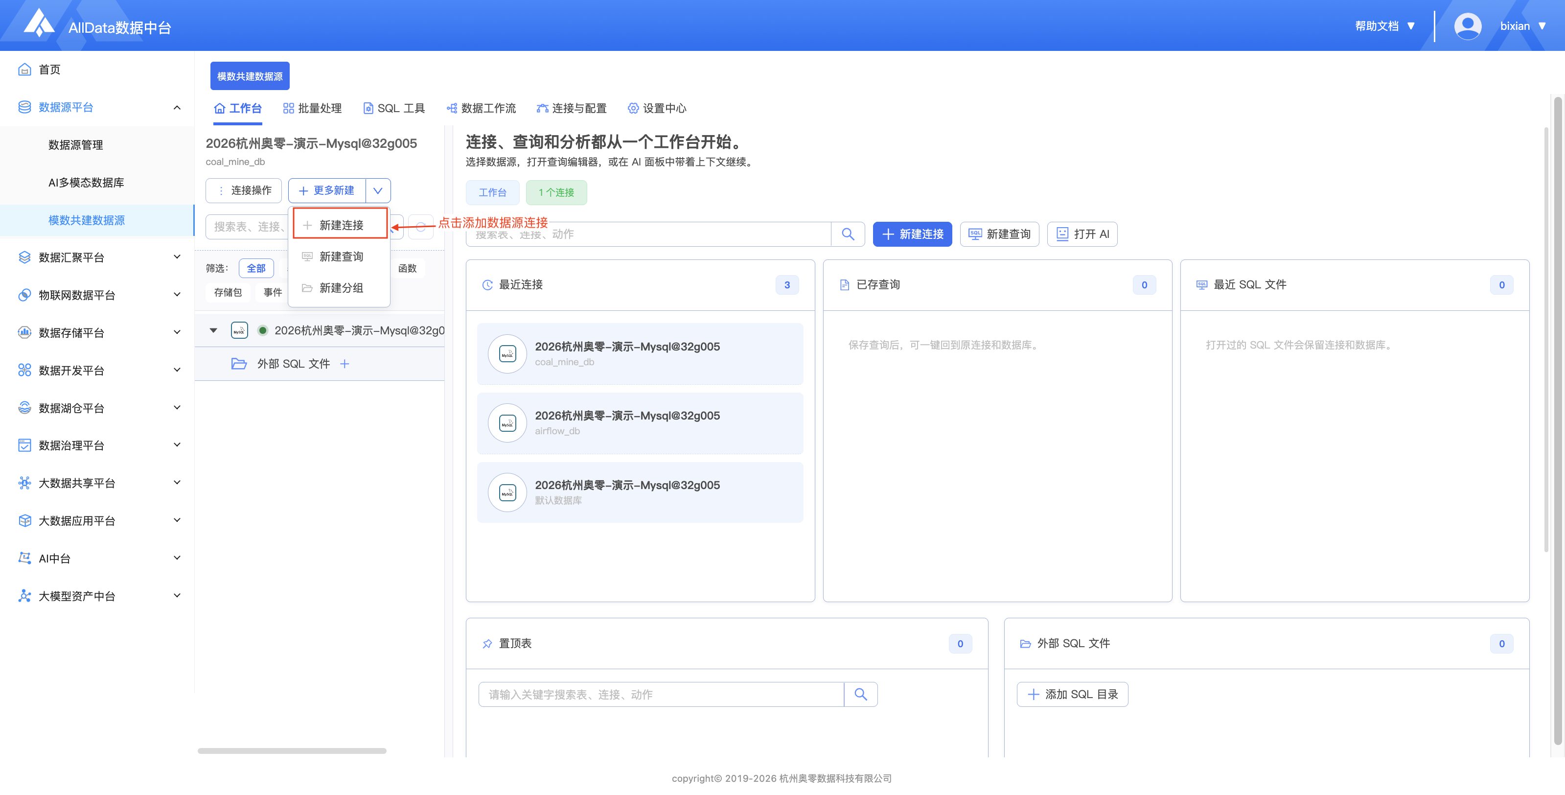The width and height of the screenshot is (1565, 795).
Task: Click the page vertical scrollbar
Action: point(1558,420)
